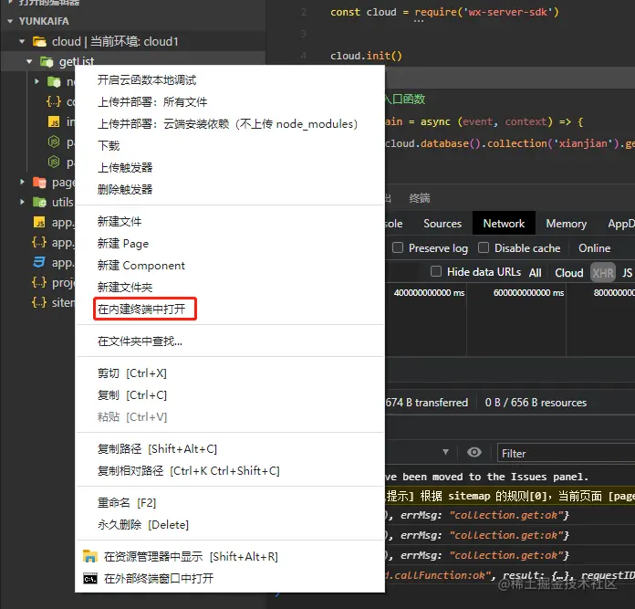Select 下载 from context menu
The width and height of the screenshot is (635, 609).
click(230, 146)
